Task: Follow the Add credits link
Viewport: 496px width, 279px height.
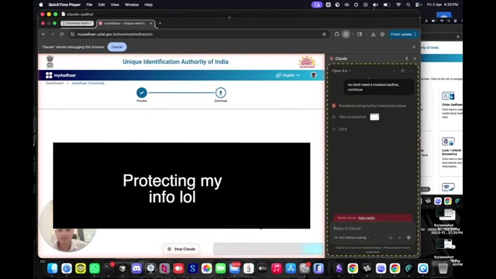Action: click(366, 218)
